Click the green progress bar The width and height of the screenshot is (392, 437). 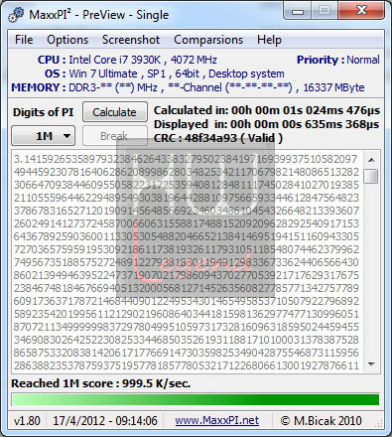pyautogui.click(x=196, y=399)
